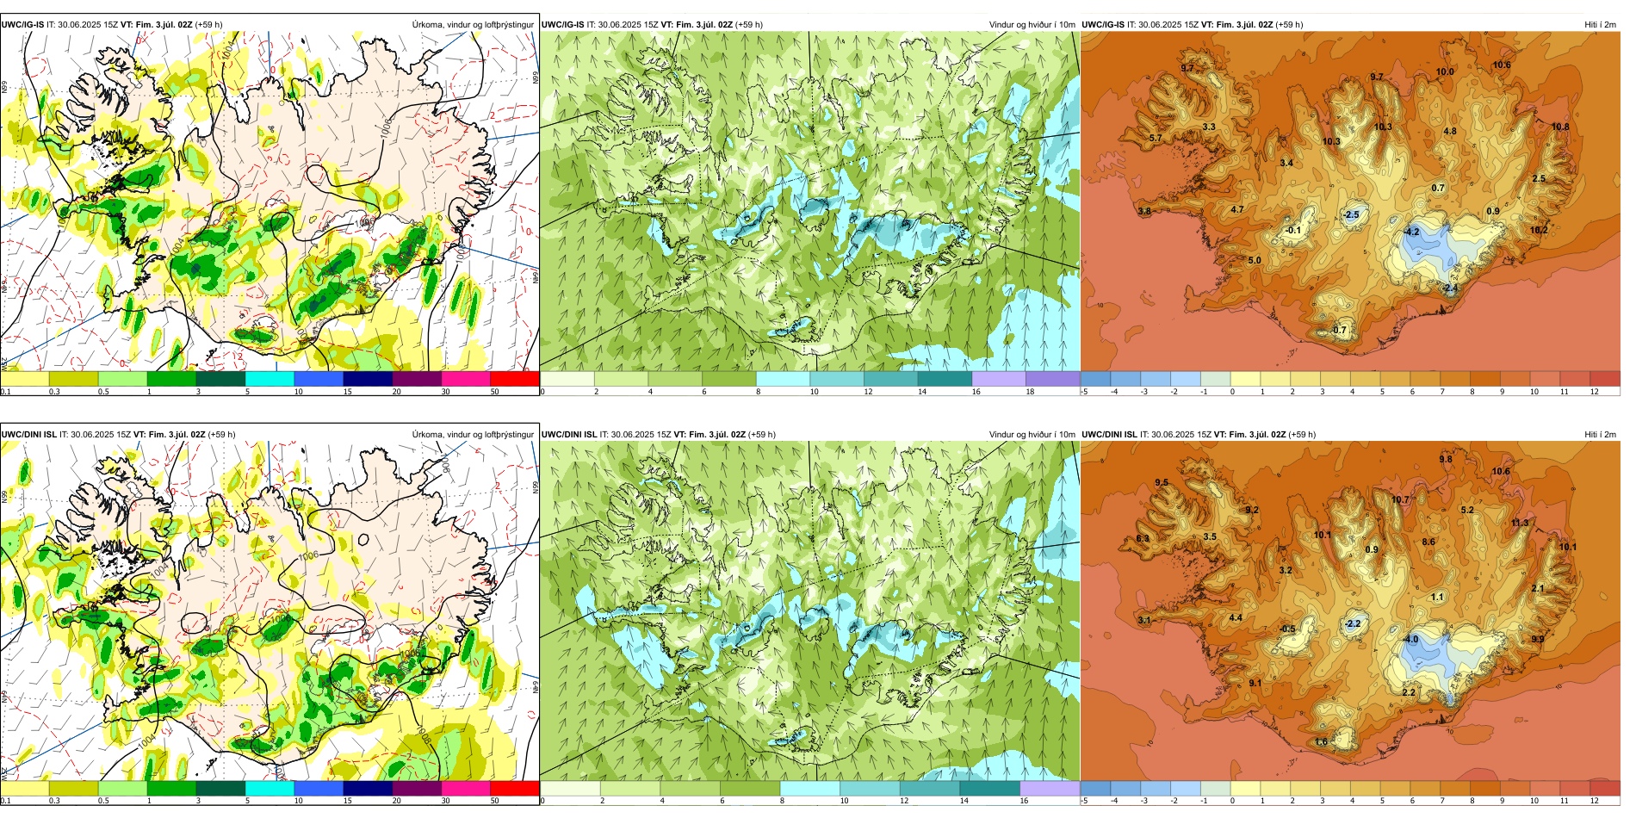
Task: Open the UWC/DINI ISL 2m temperature map
Action: click(x=1350, y=611)
